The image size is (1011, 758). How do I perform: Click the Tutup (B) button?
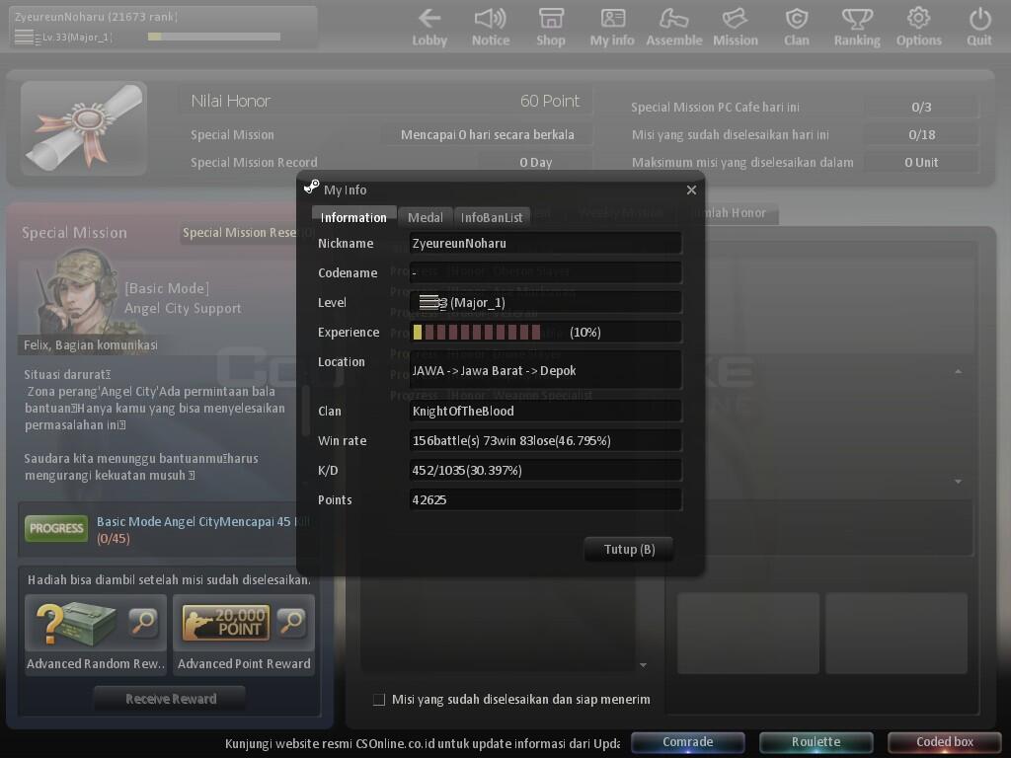[x=629, y=549]
